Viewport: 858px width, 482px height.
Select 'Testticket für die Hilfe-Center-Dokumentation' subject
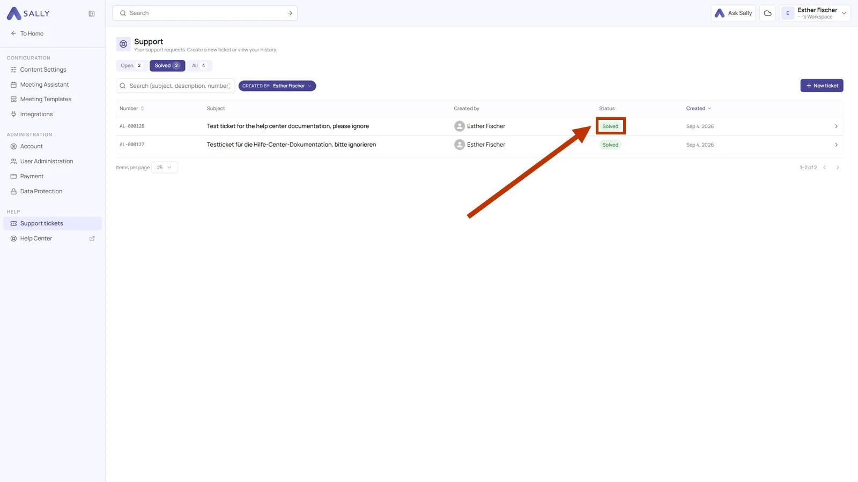pyautogui.click(x=291, y=145)
